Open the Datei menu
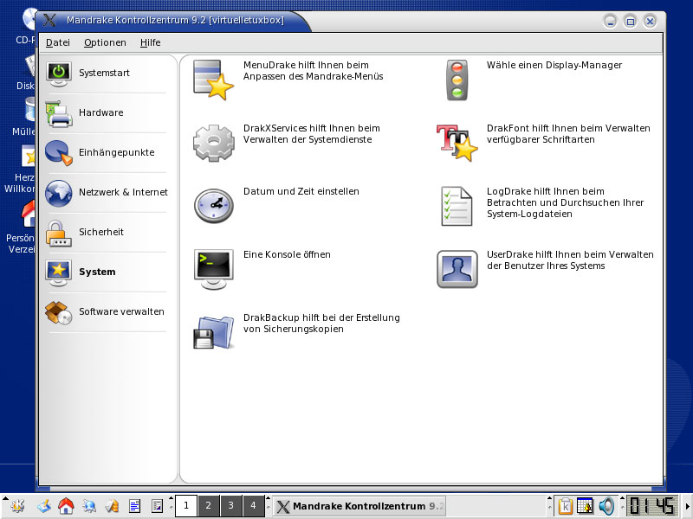 [x=58, y=42]
